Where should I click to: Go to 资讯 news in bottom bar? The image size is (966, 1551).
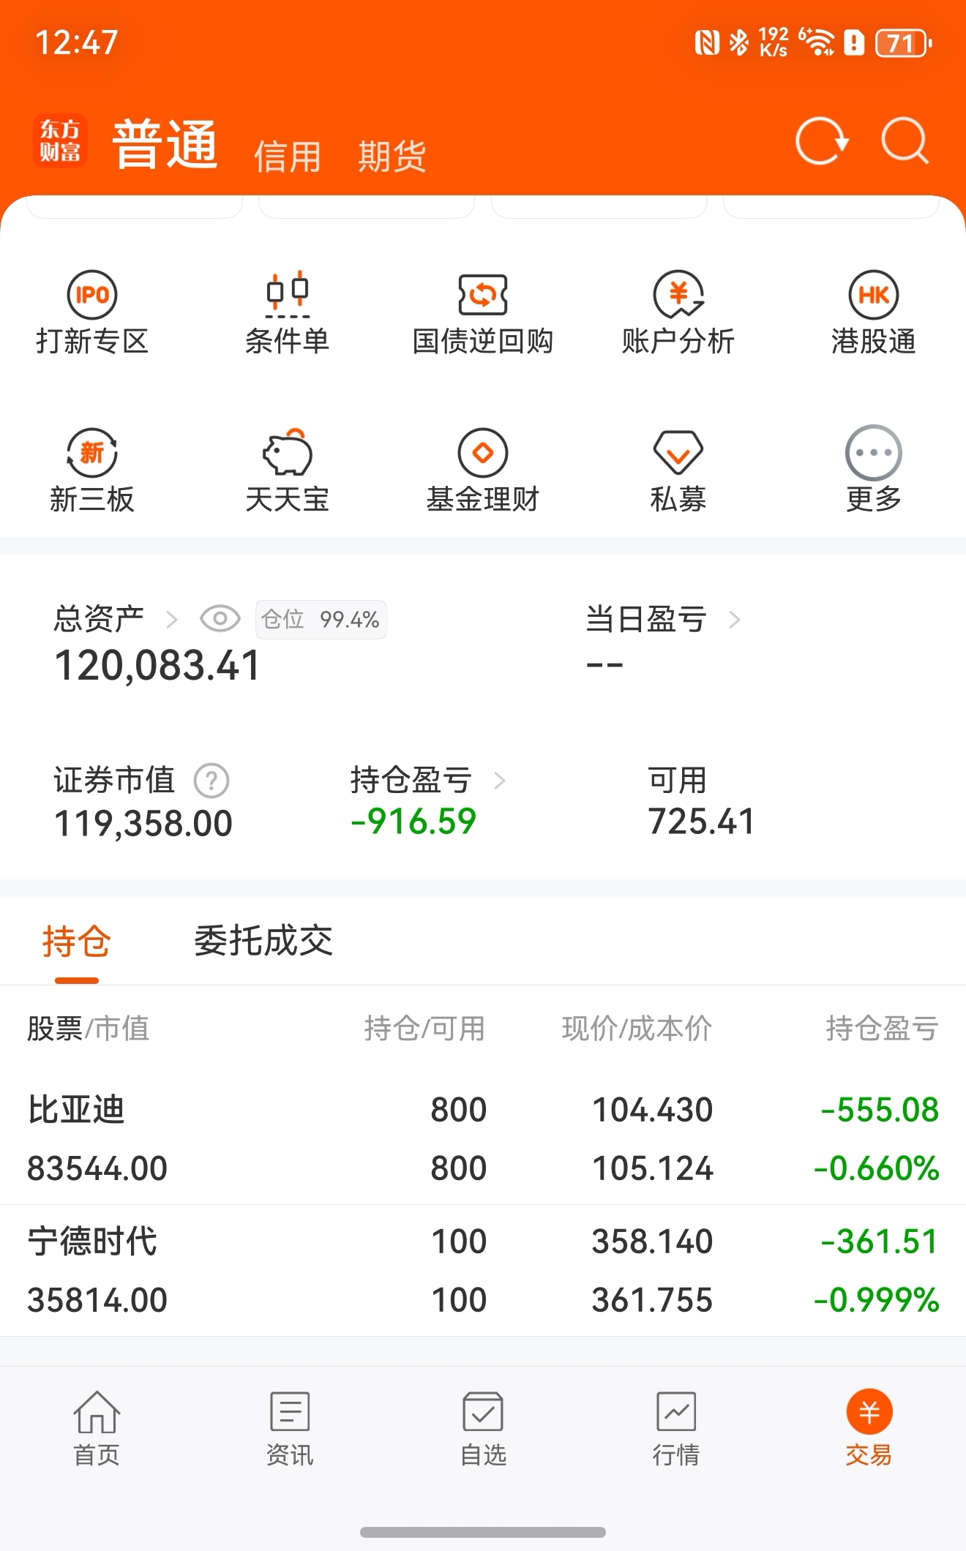[x=290, y=1428]
